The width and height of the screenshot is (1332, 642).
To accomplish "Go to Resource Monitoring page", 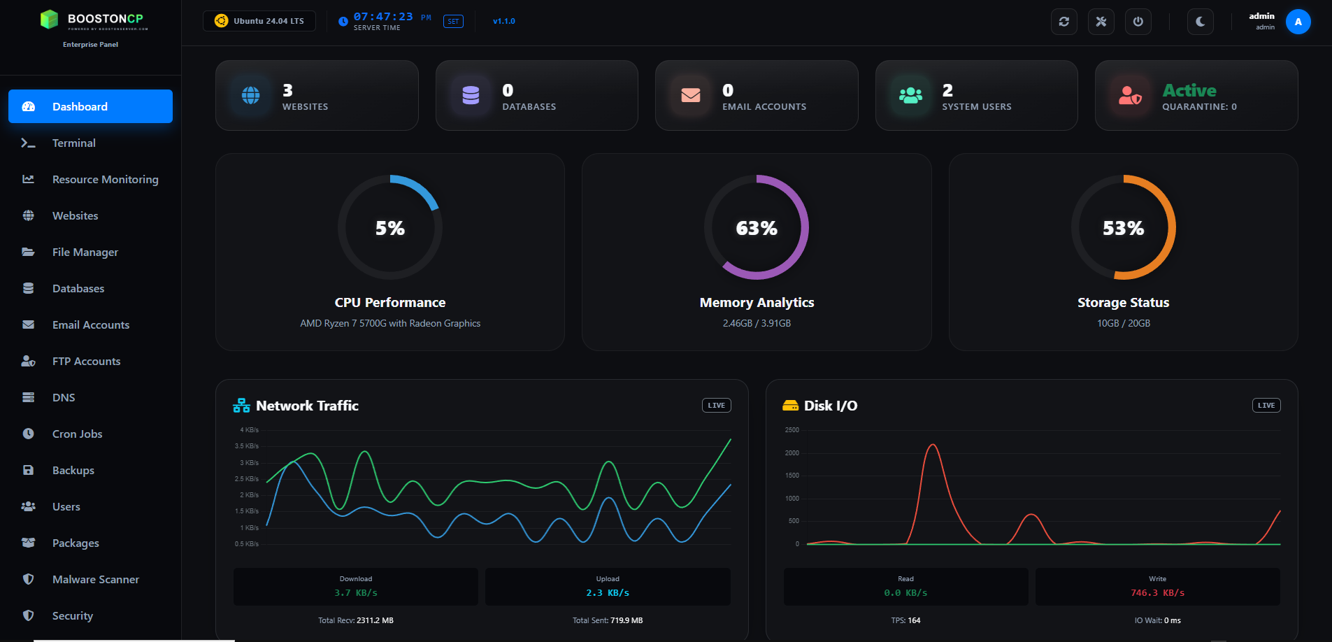I will tap(105, 179).
